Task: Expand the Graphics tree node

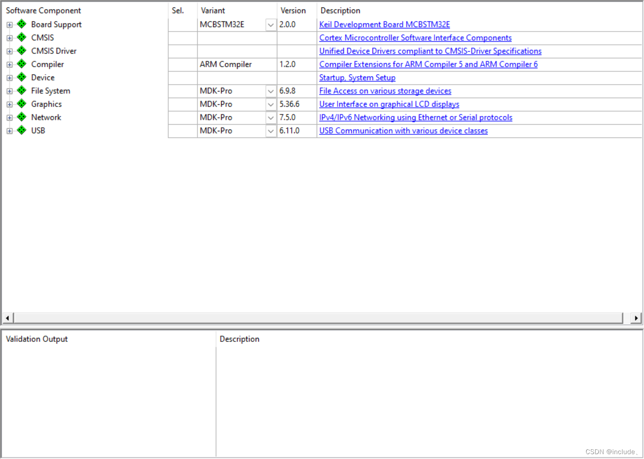Action: pyautogui.click(x=9, y=104)
